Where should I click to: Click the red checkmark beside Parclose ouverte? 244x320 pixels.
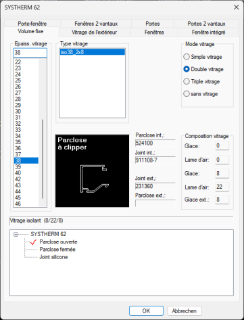coord(33,242)
